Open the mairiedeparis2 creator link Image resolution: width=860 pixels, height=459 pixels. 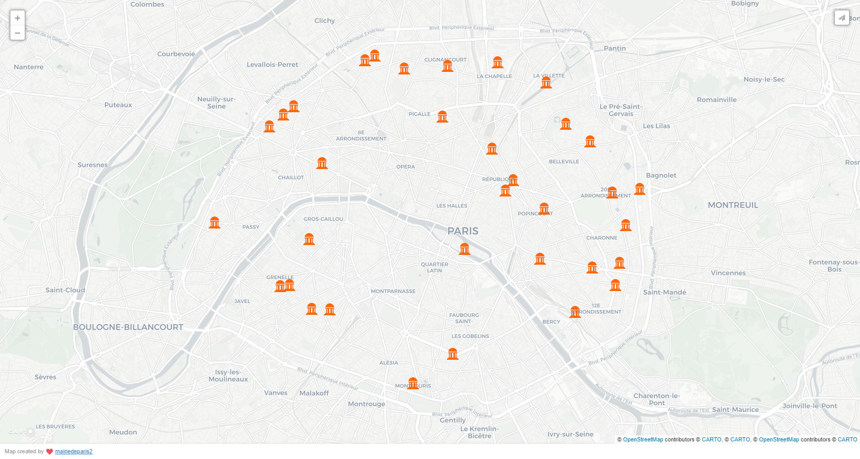click(74, 451)
